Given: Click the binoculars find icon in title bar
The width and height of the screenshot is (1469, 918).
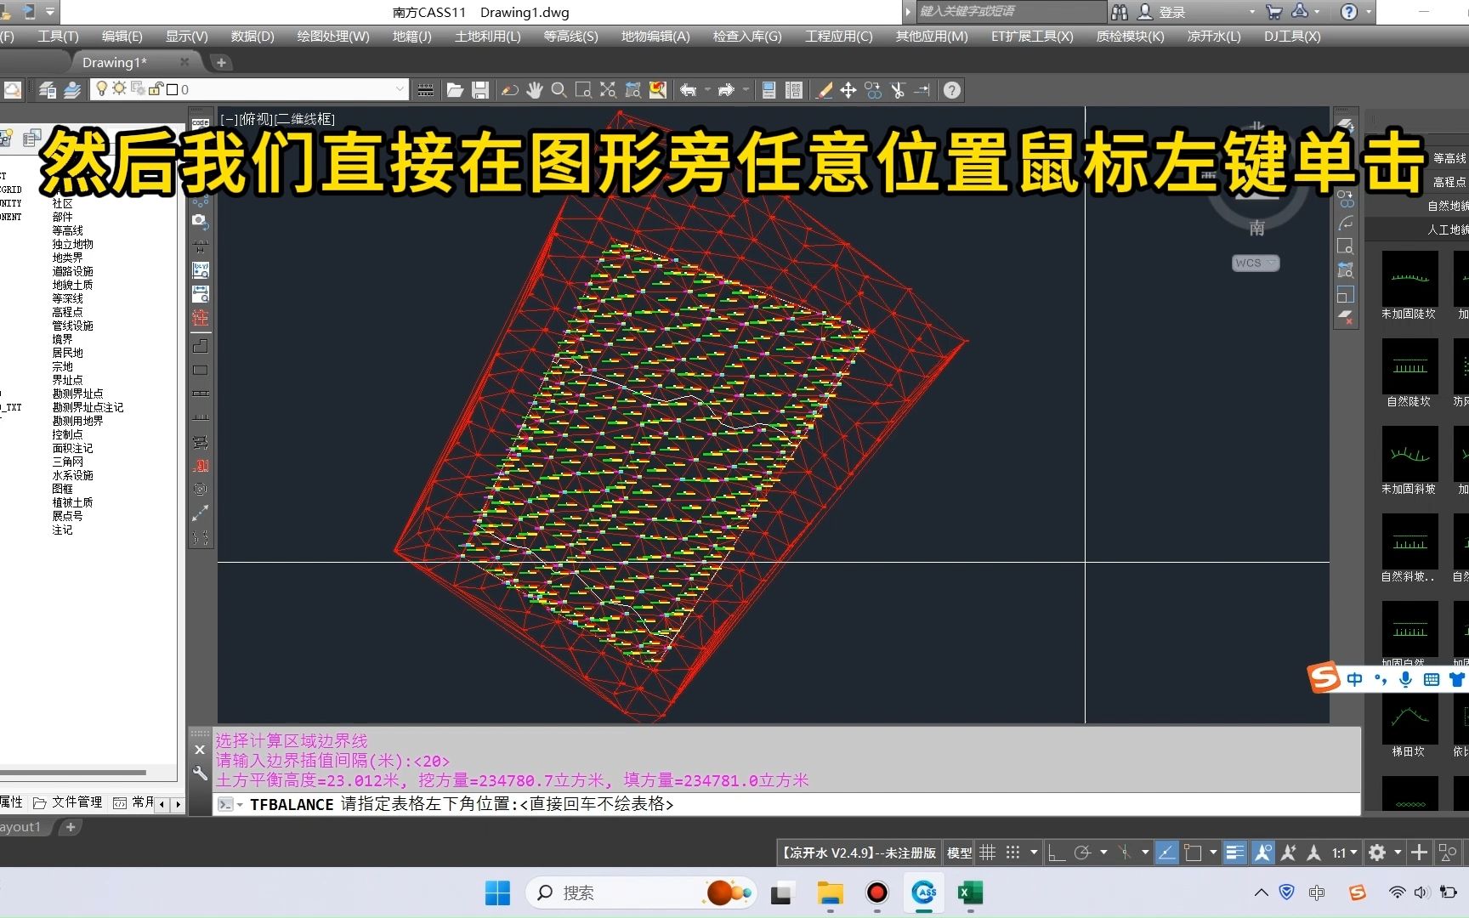Looking at the screenshot, I should click(1120, 12).
